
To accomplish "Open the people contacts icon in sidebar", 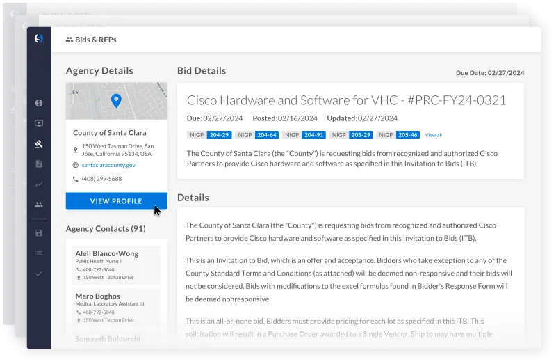I will tap(39, 205).
